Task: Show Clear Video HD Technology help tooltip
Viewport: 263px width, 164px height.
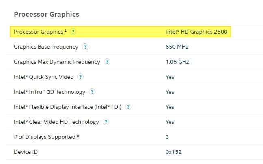Action: tap(106, 122)
